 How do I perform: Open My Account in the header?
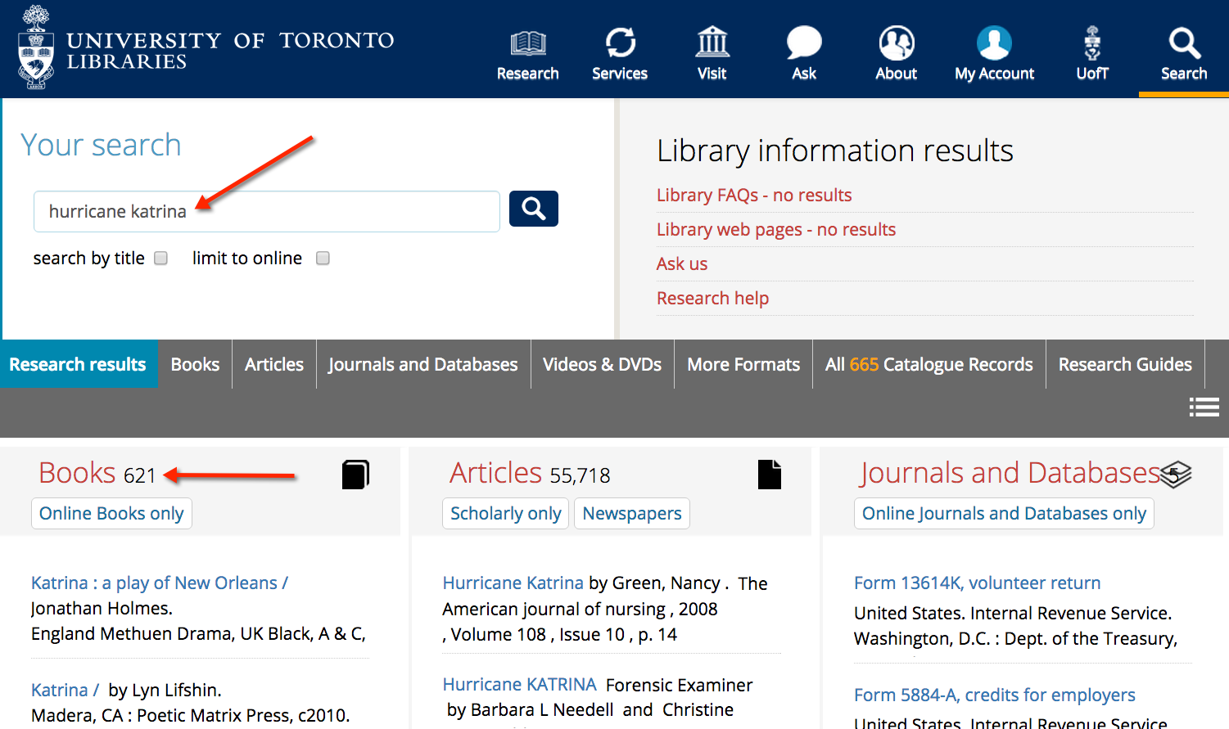tap(994, 54)
